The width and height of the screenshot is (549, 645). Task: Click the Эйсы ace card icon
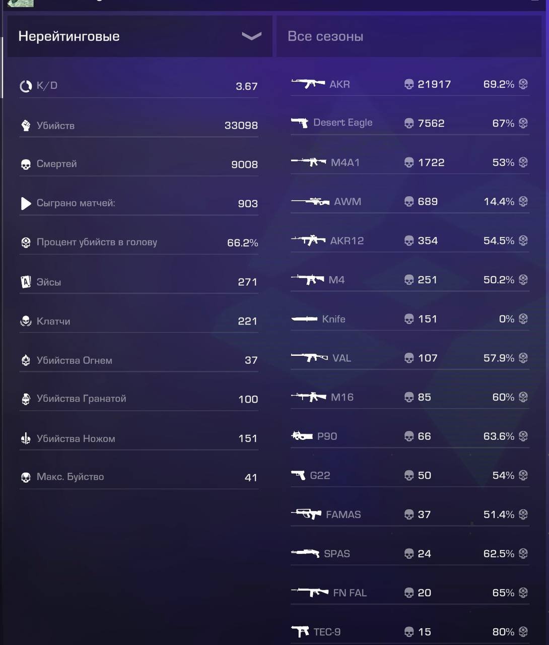point(26,282)
